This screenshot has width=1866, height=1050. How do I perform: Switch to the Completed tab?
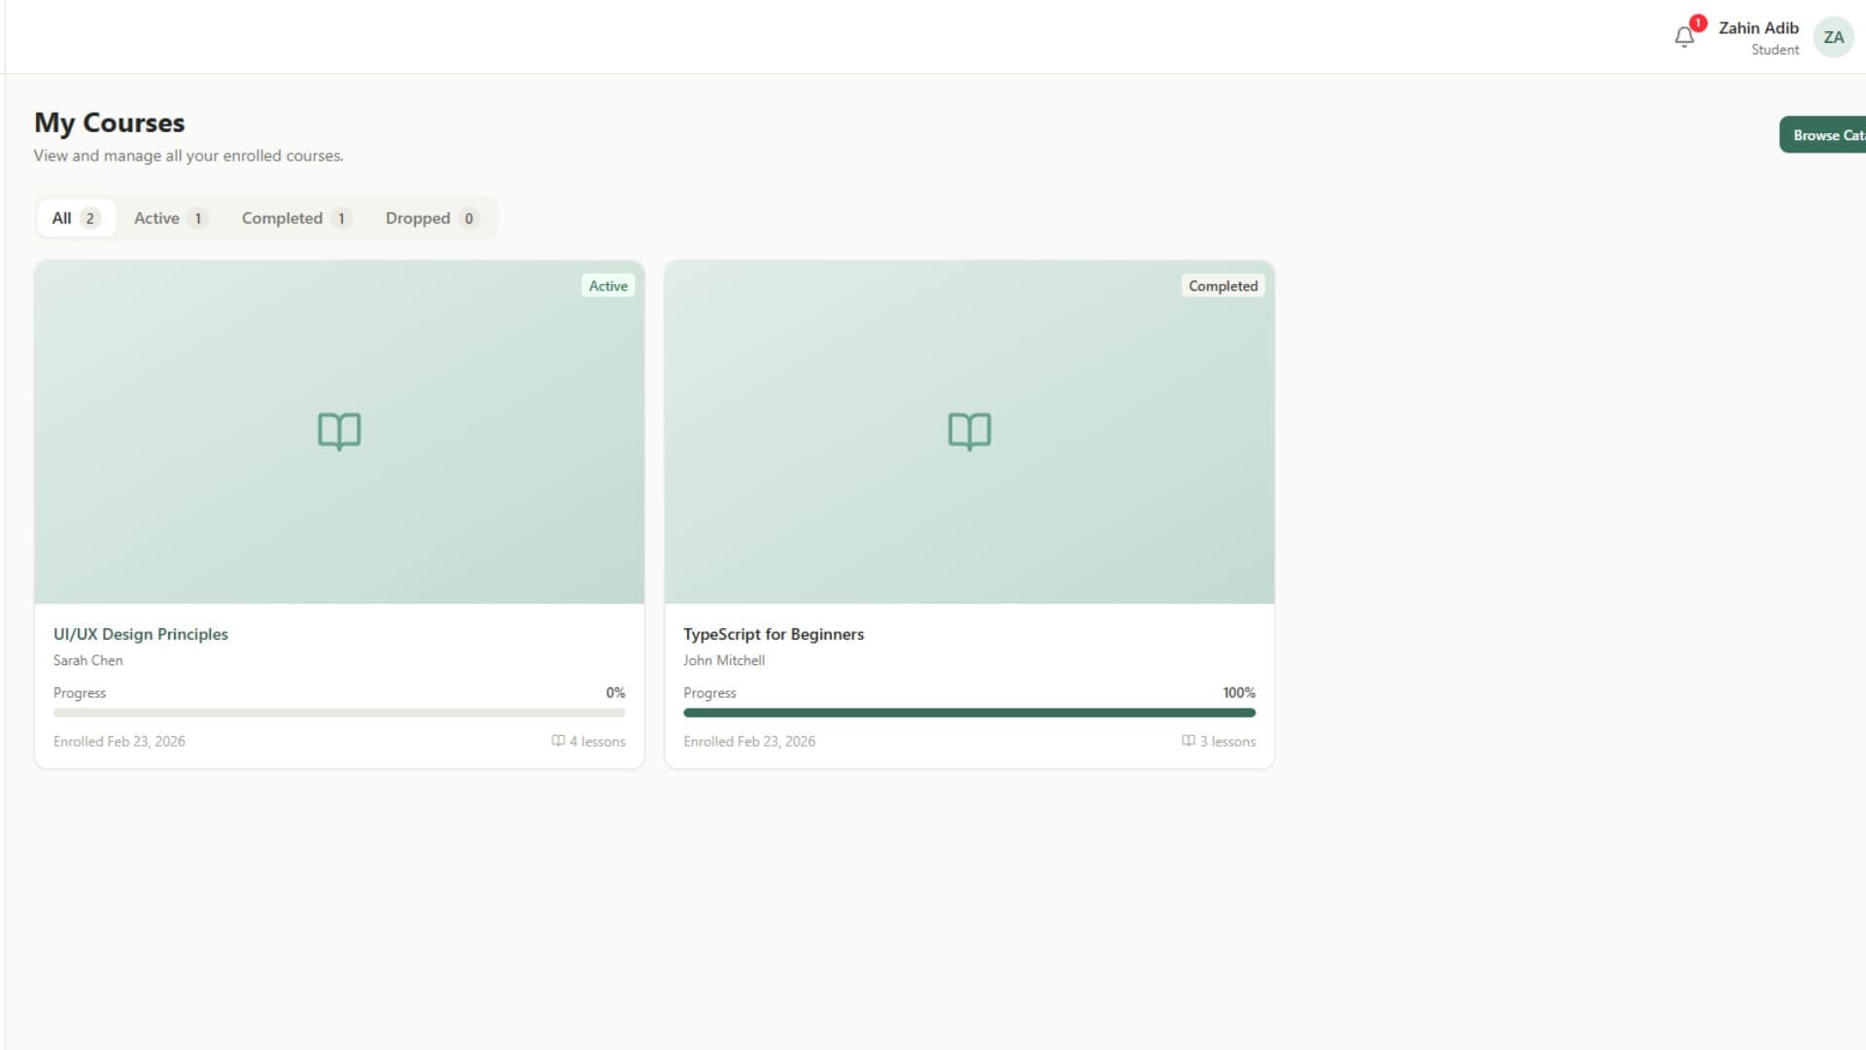point(295,218)
